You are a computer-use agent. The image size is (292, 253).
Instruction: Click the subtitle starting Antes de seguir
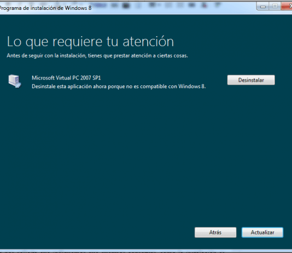pyautogui.click(x=97, y=55)
